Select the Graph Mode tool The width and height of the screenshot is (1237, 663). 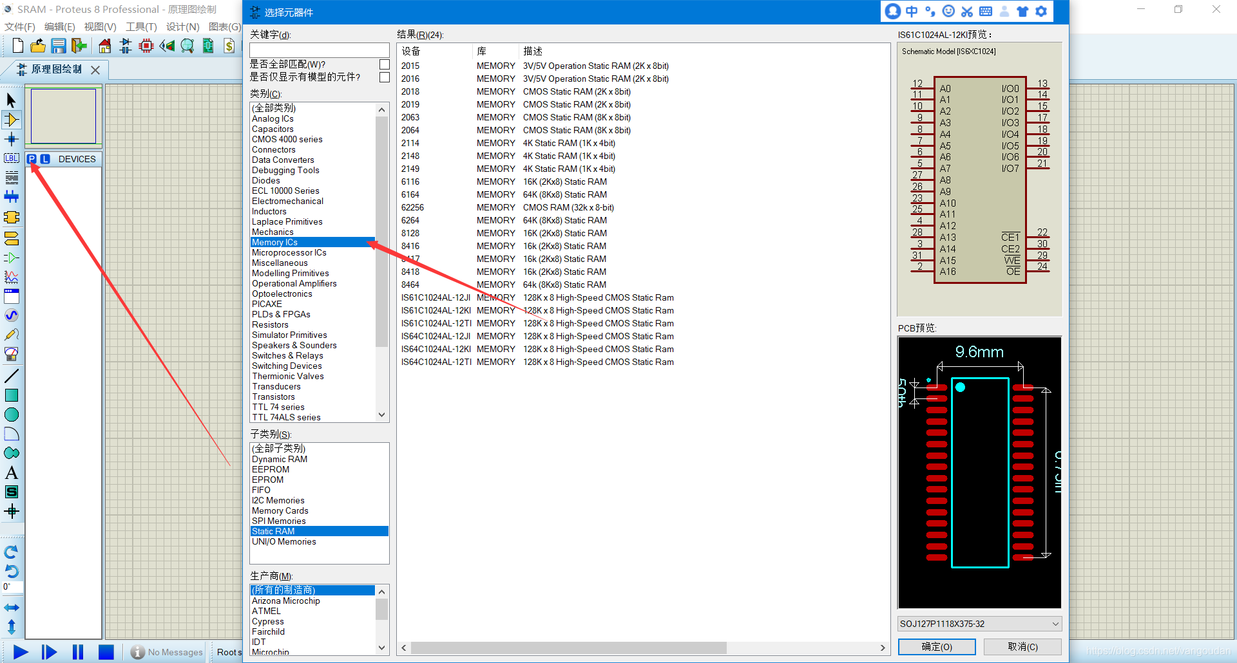[11, 277]
